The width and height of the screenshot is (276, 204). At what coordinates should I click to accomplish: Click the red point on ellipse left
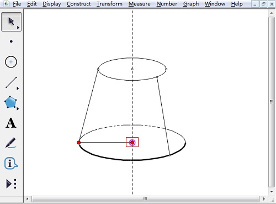click(78, 143)
